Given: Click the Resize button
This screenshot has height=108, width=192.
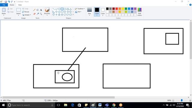Looking at the screenshot, I should (x=26, y=12).
